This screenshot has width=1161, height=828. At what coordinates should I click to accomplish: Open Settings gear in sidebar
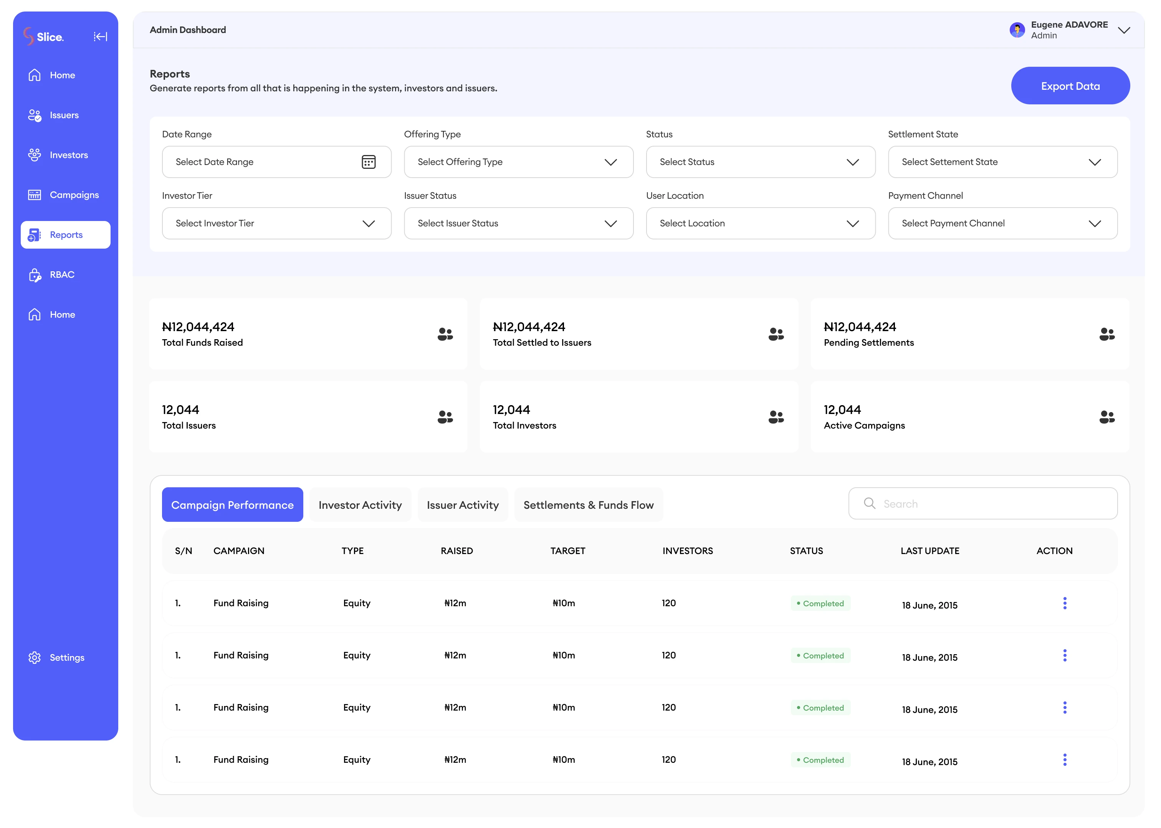coord(35,657)
